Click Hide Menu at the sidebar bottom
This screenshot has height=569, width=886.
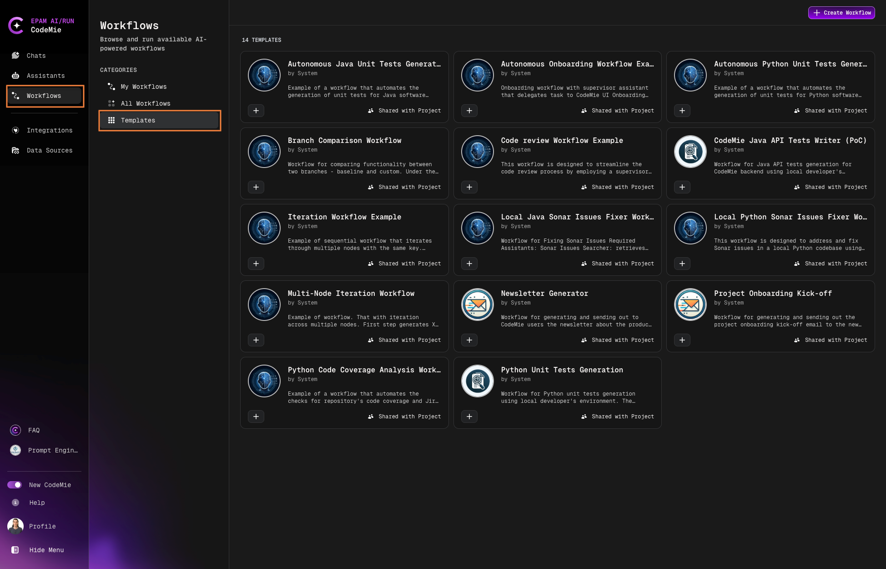(x=46, y=550)
